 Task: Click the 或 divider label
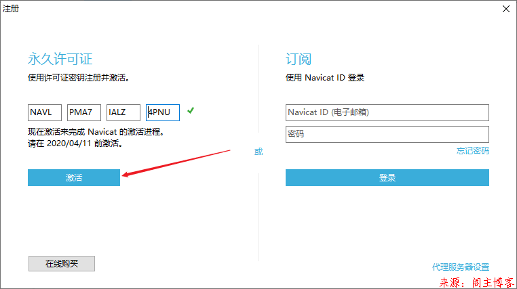click(258, 152)
